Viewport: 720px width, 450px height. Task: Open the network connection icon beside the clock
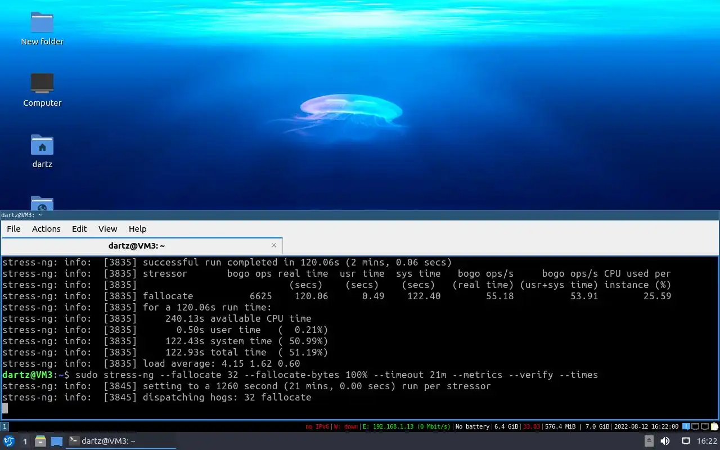coord(686,441)
